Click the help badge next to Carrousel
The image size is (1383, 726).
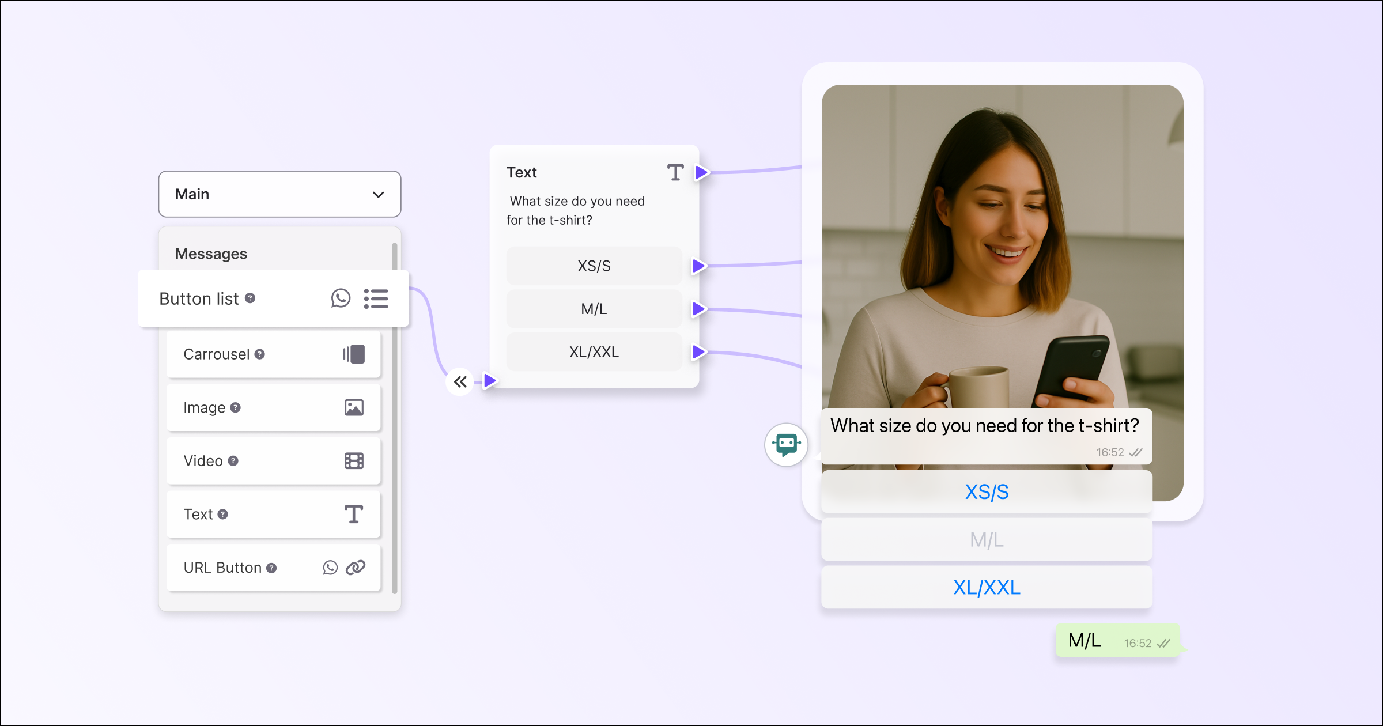(259, 354)
